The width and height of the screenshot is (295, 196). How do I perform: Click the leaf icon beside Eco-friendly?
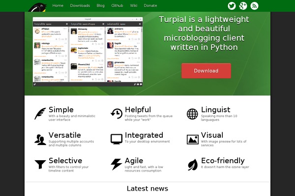click(x=193, y=165)
